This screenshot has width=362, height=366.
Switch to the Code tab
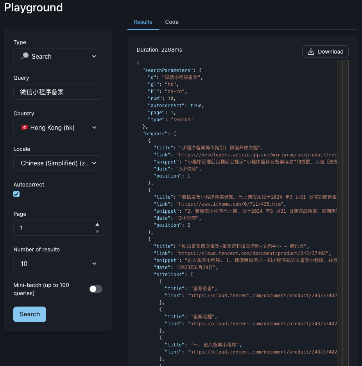172,22
